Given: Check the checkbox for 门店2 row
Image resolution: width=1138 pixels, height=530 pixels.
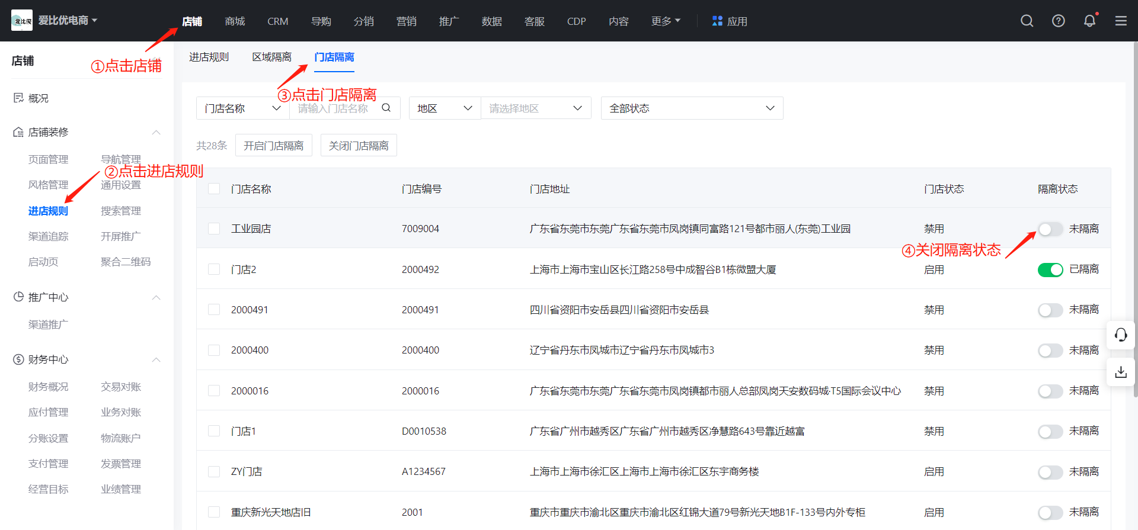Looking at the screenshot, I should 214,269.
